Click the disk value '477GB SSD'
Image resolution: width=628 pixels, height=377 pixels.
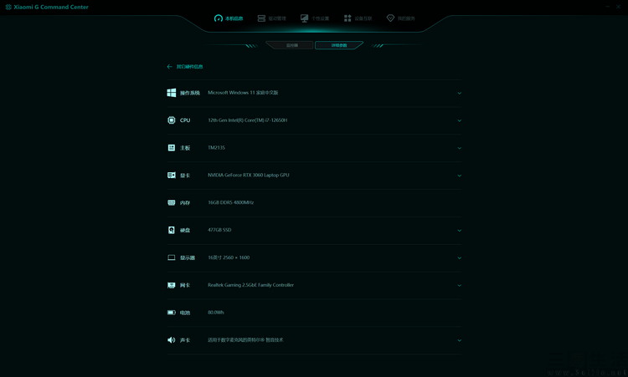(x=219, y=230)
